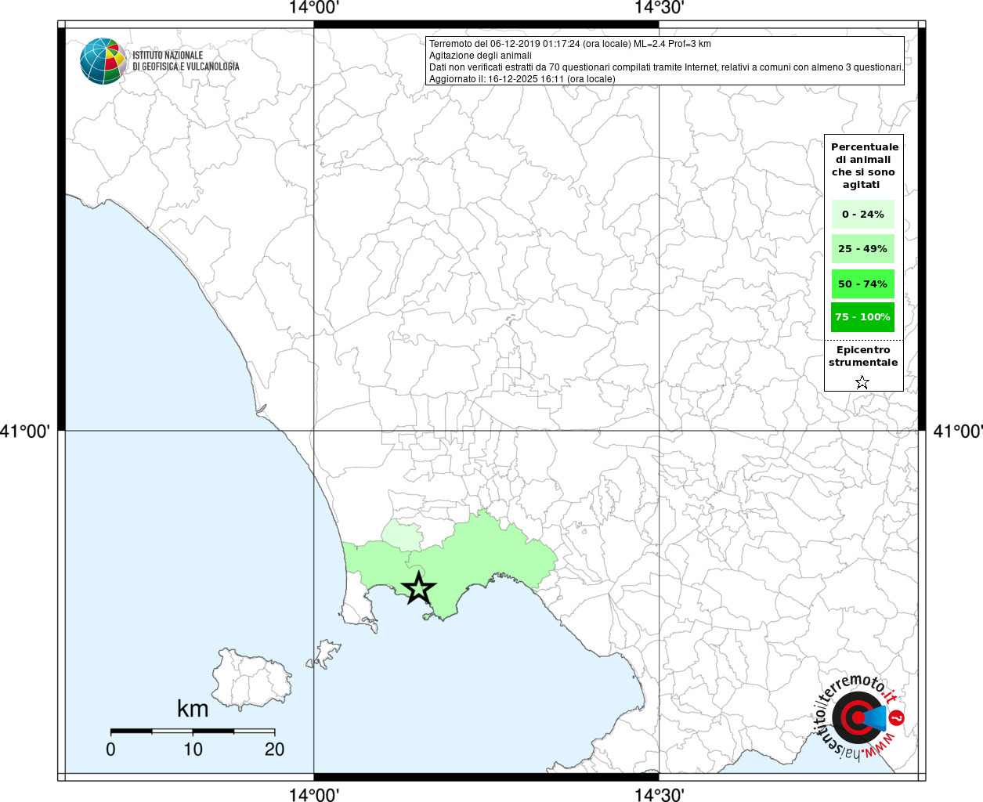Viewport: 983px width, 802px height.
Task: Click the bottom 14°00' longitude label
Action: (314, 794)
